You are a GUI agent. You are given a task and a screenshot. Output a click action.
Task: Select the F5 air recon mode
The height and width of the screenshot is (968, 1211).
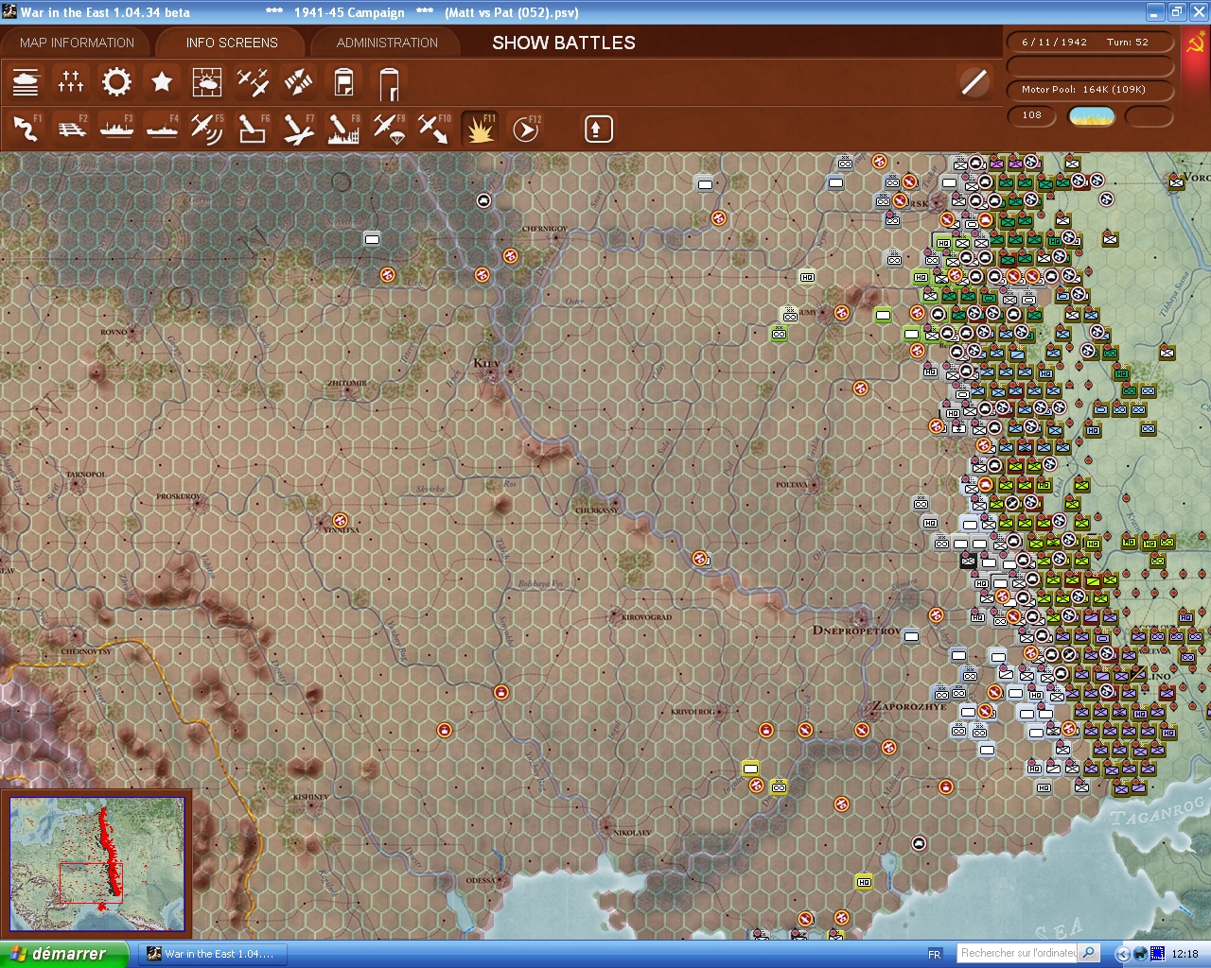(207, 129)
